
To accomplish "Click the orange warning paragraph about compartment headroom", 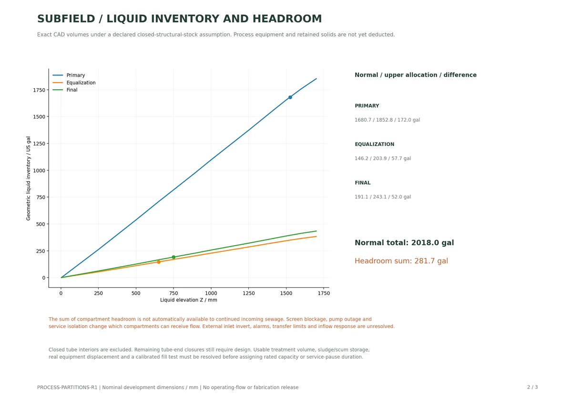I will tap(222, 323).
